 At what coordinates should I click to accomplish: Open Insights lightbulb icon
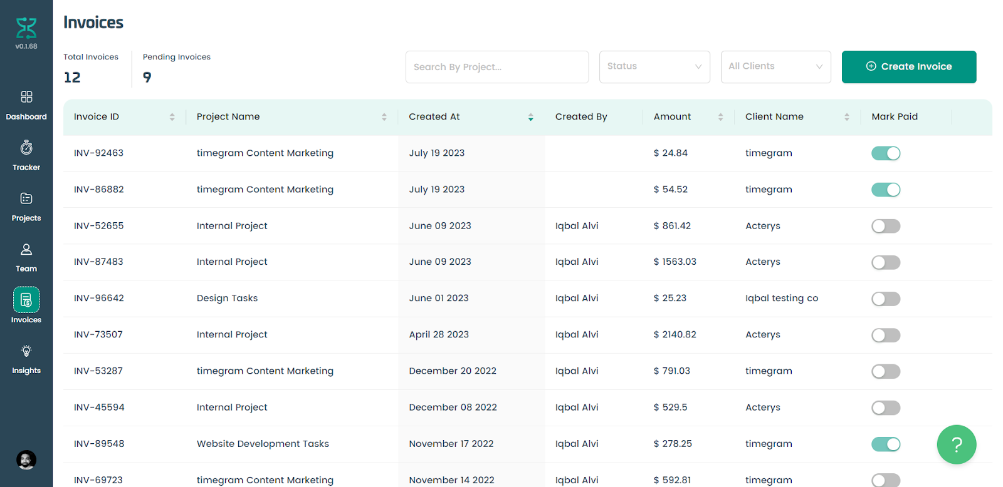[26, 351]
